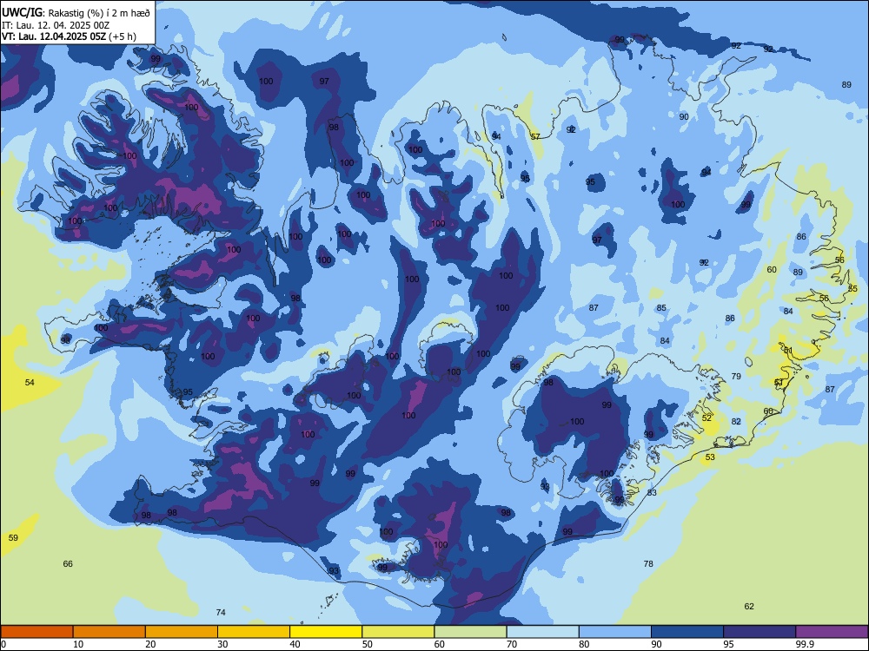The width and height of the screenshot is (869, 651).
Task: Click the '57' value on the map
Action: point(535,136)
